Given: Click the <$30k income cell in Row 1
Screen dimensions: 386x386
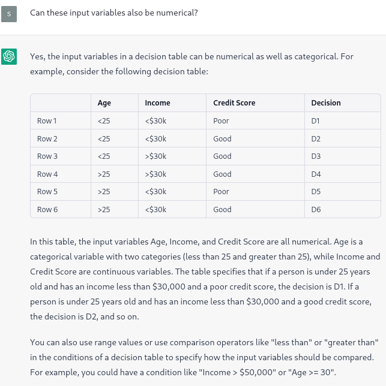Looking at the screenshot, I should [172, 121].
